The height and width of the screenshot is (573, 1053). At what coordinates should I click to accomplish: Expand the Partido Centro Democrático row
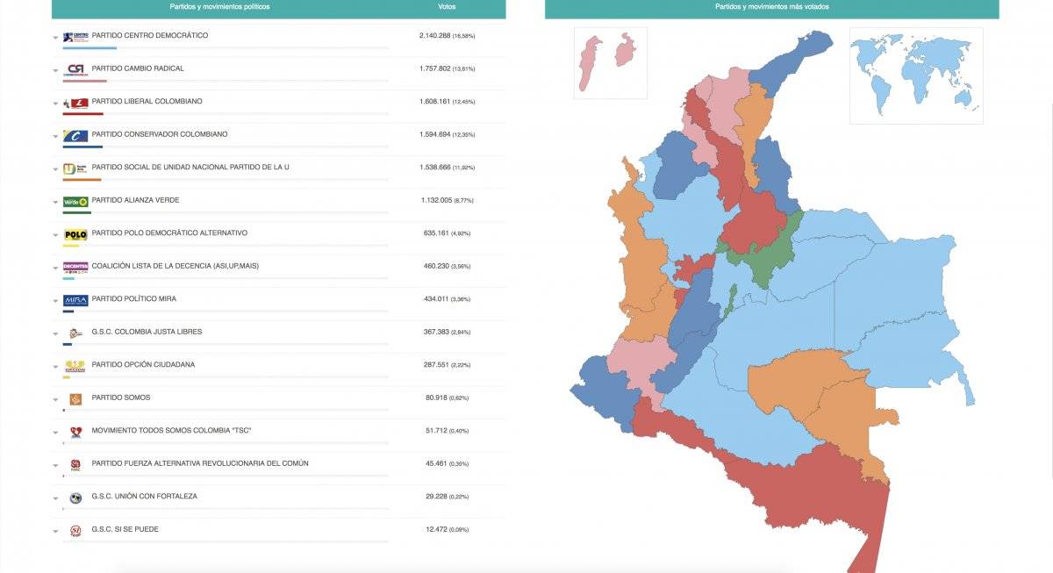tap(55, 38)
